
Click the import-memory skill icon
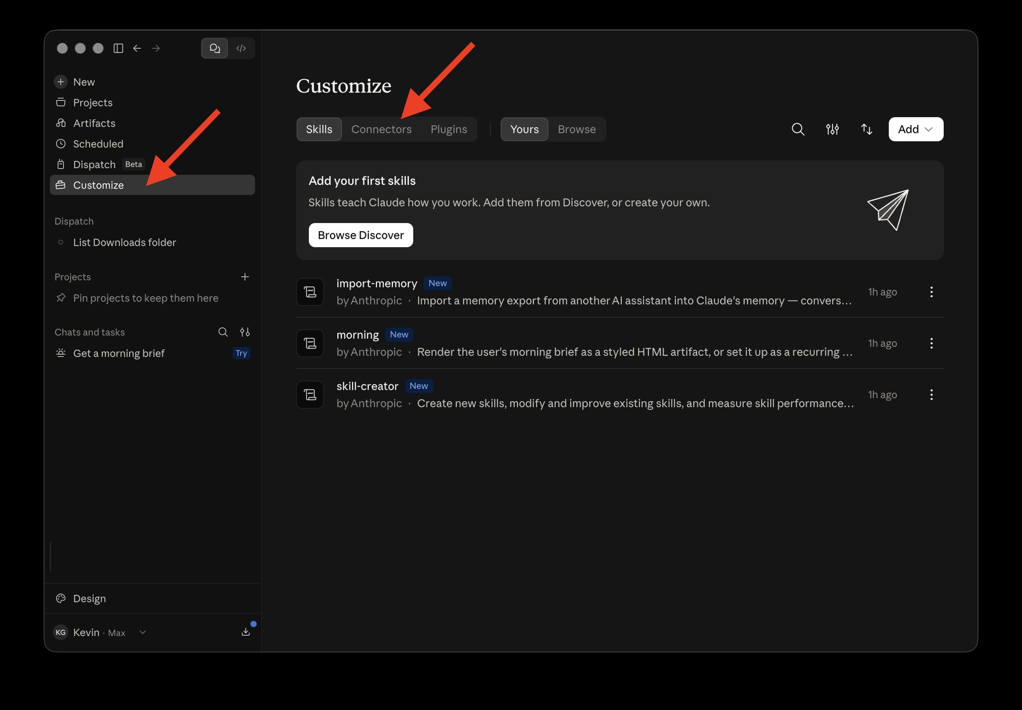(x=310, y=292)
